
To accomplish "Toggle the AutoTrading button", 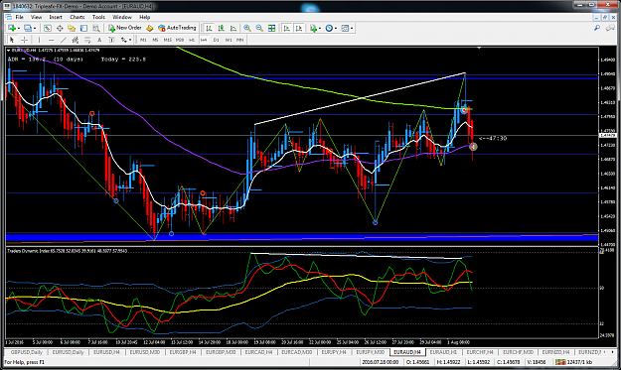I will [x=177, y=28].
